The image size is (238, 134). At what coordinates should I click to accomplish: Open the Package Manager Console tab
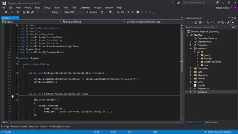click(14, 127)
